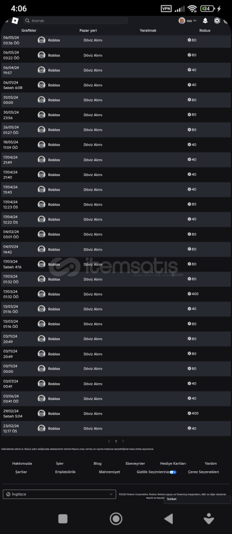This screenshot has width=232, height=534.
Task: Open the Pazar yeri tab
Action: click(88, 30)
